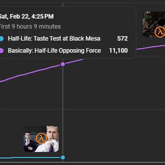Click the purple line left of the marker

click(30, 73)
